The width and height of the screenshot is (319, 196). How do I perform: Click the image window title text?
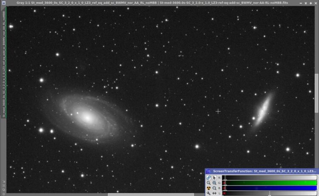point(152,3)
